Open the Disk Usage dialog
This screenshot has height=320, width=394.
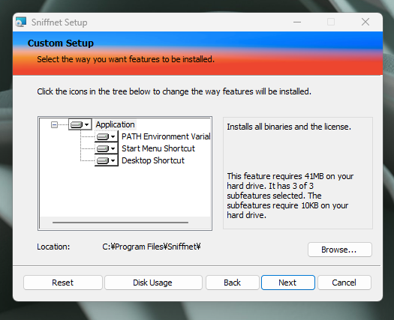153,283
